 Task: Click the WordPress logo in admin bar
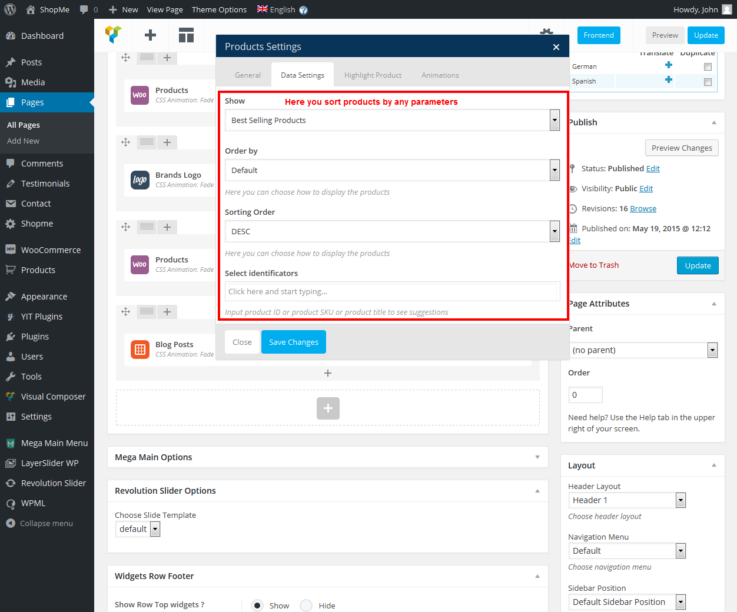pyautogui.click(x=10, y=9)
